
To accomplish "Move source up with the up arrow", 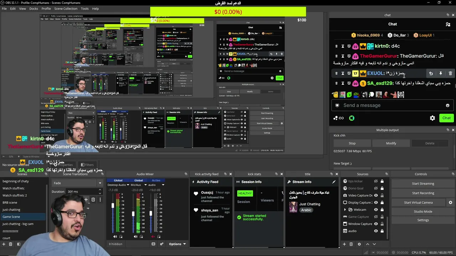I will click(368, 244).
